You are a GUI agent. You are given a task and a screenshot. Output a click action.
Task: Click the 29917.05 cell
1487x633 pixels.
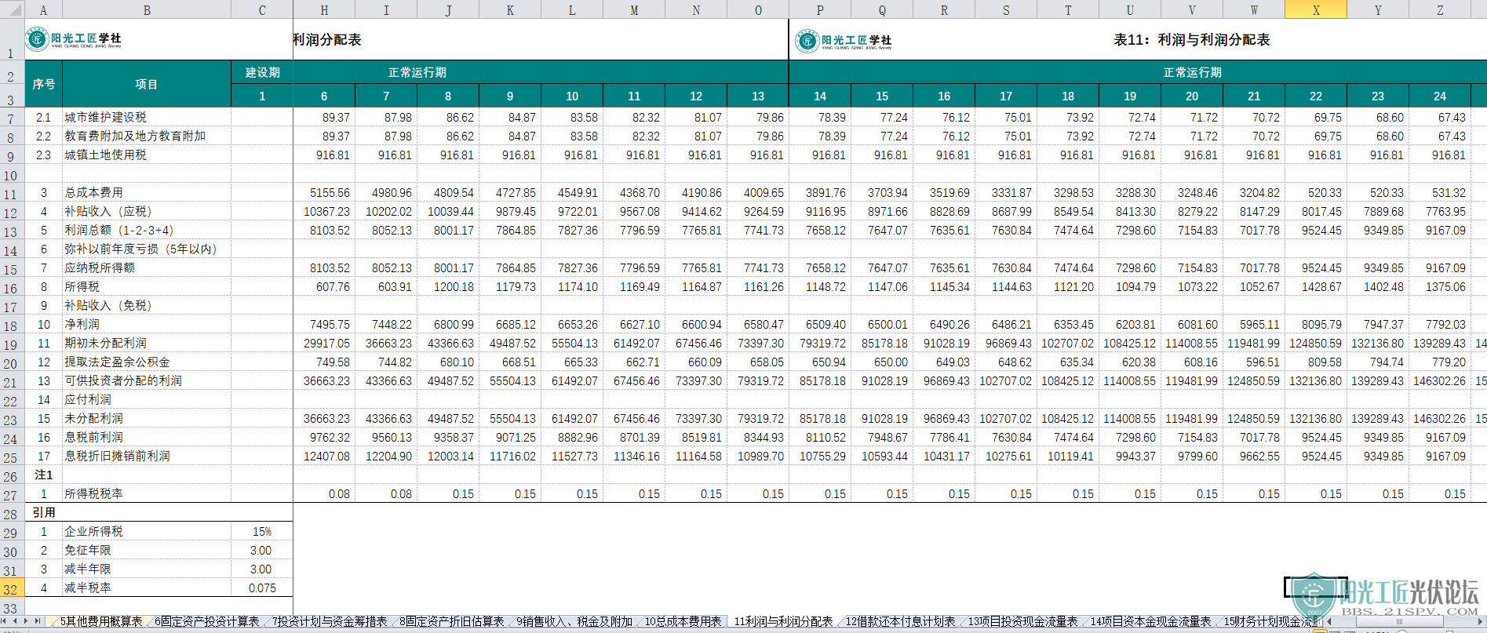coord(324,344)
